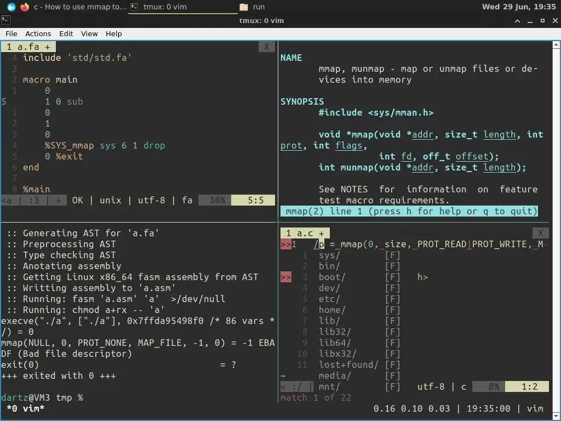
Task: Click the NAME heading in the man page
Action: click(291, 58)
